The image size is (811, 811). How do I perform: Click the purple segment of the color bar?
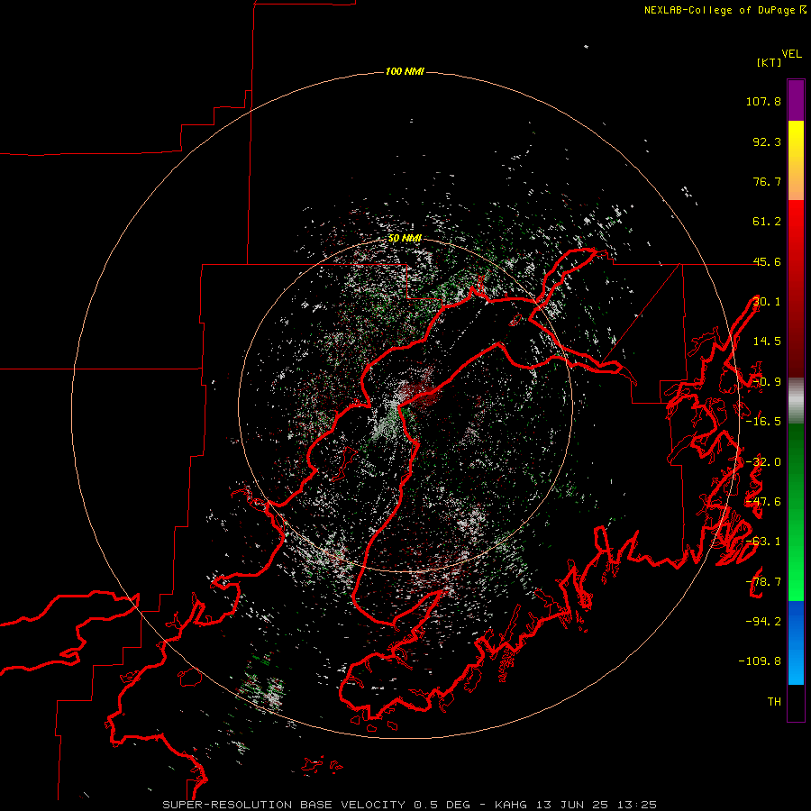pos(796,100)
